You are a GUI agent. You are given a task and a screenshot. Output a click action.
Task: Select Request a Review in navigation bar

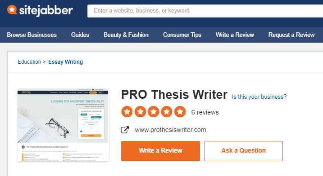click(x=291, y=35)
